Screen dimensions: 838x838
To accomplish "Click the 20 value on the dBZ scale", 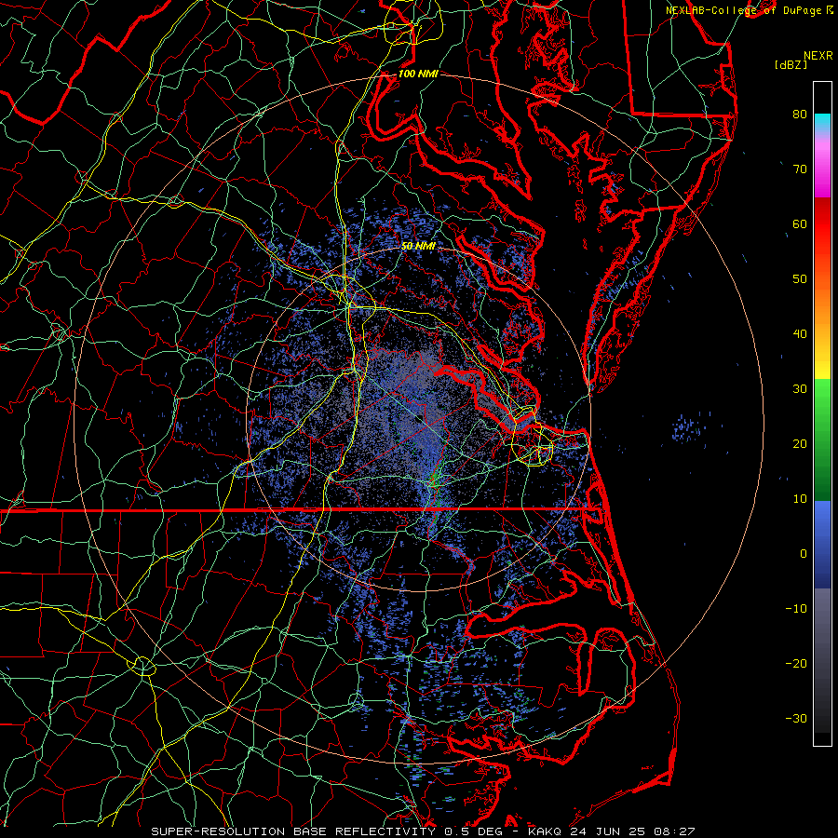I will point(800,443).
